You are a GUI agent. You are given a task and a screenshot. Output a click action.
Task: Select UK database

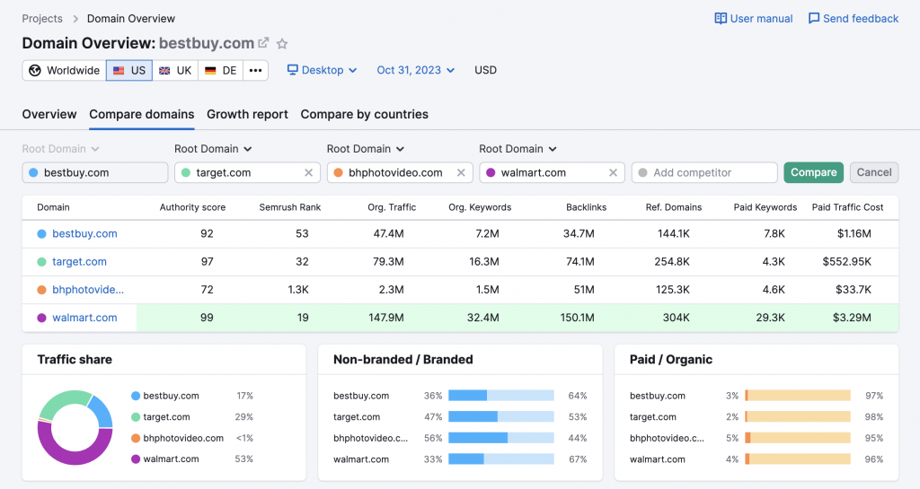(175, 70)
